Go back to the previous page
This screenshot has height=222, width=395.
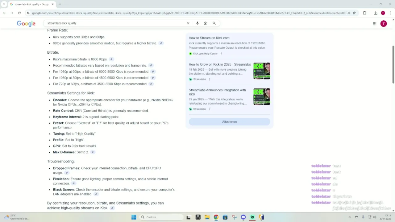coord(4,13)
